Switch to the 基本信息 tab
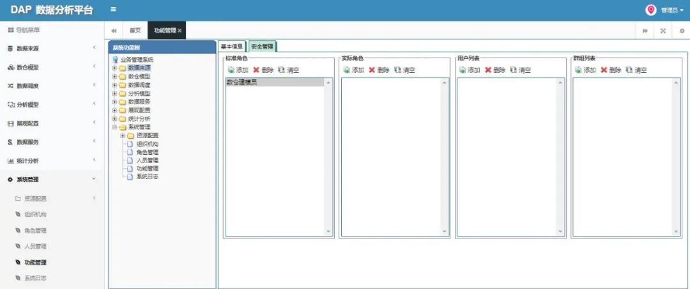 click(231, 46)
